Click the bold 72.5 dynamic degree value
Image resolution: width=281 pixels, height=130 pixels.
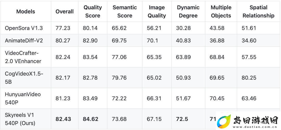(x=182, y=119)
